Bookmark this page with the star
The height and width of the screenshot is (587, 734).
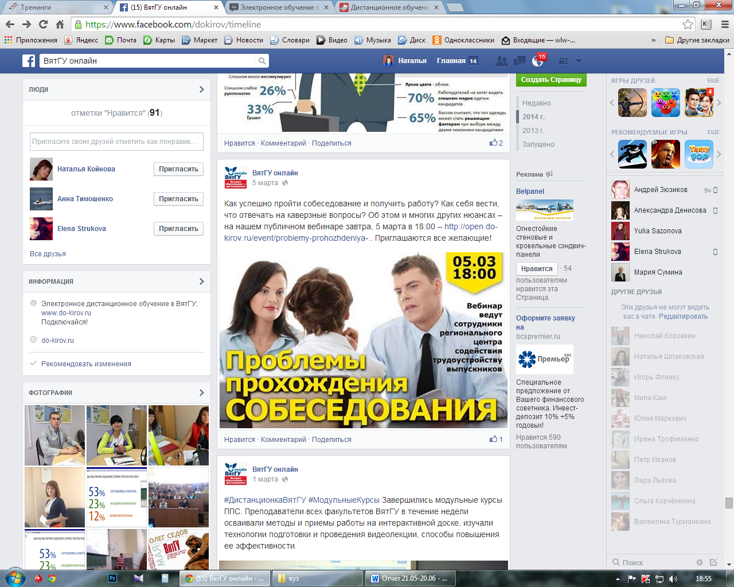(x=688, y=24)
